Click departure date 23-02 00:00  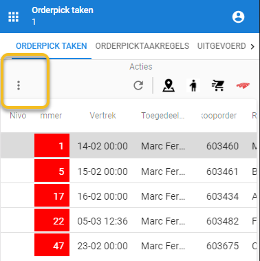pyautogui.click(x=102, y=246)
